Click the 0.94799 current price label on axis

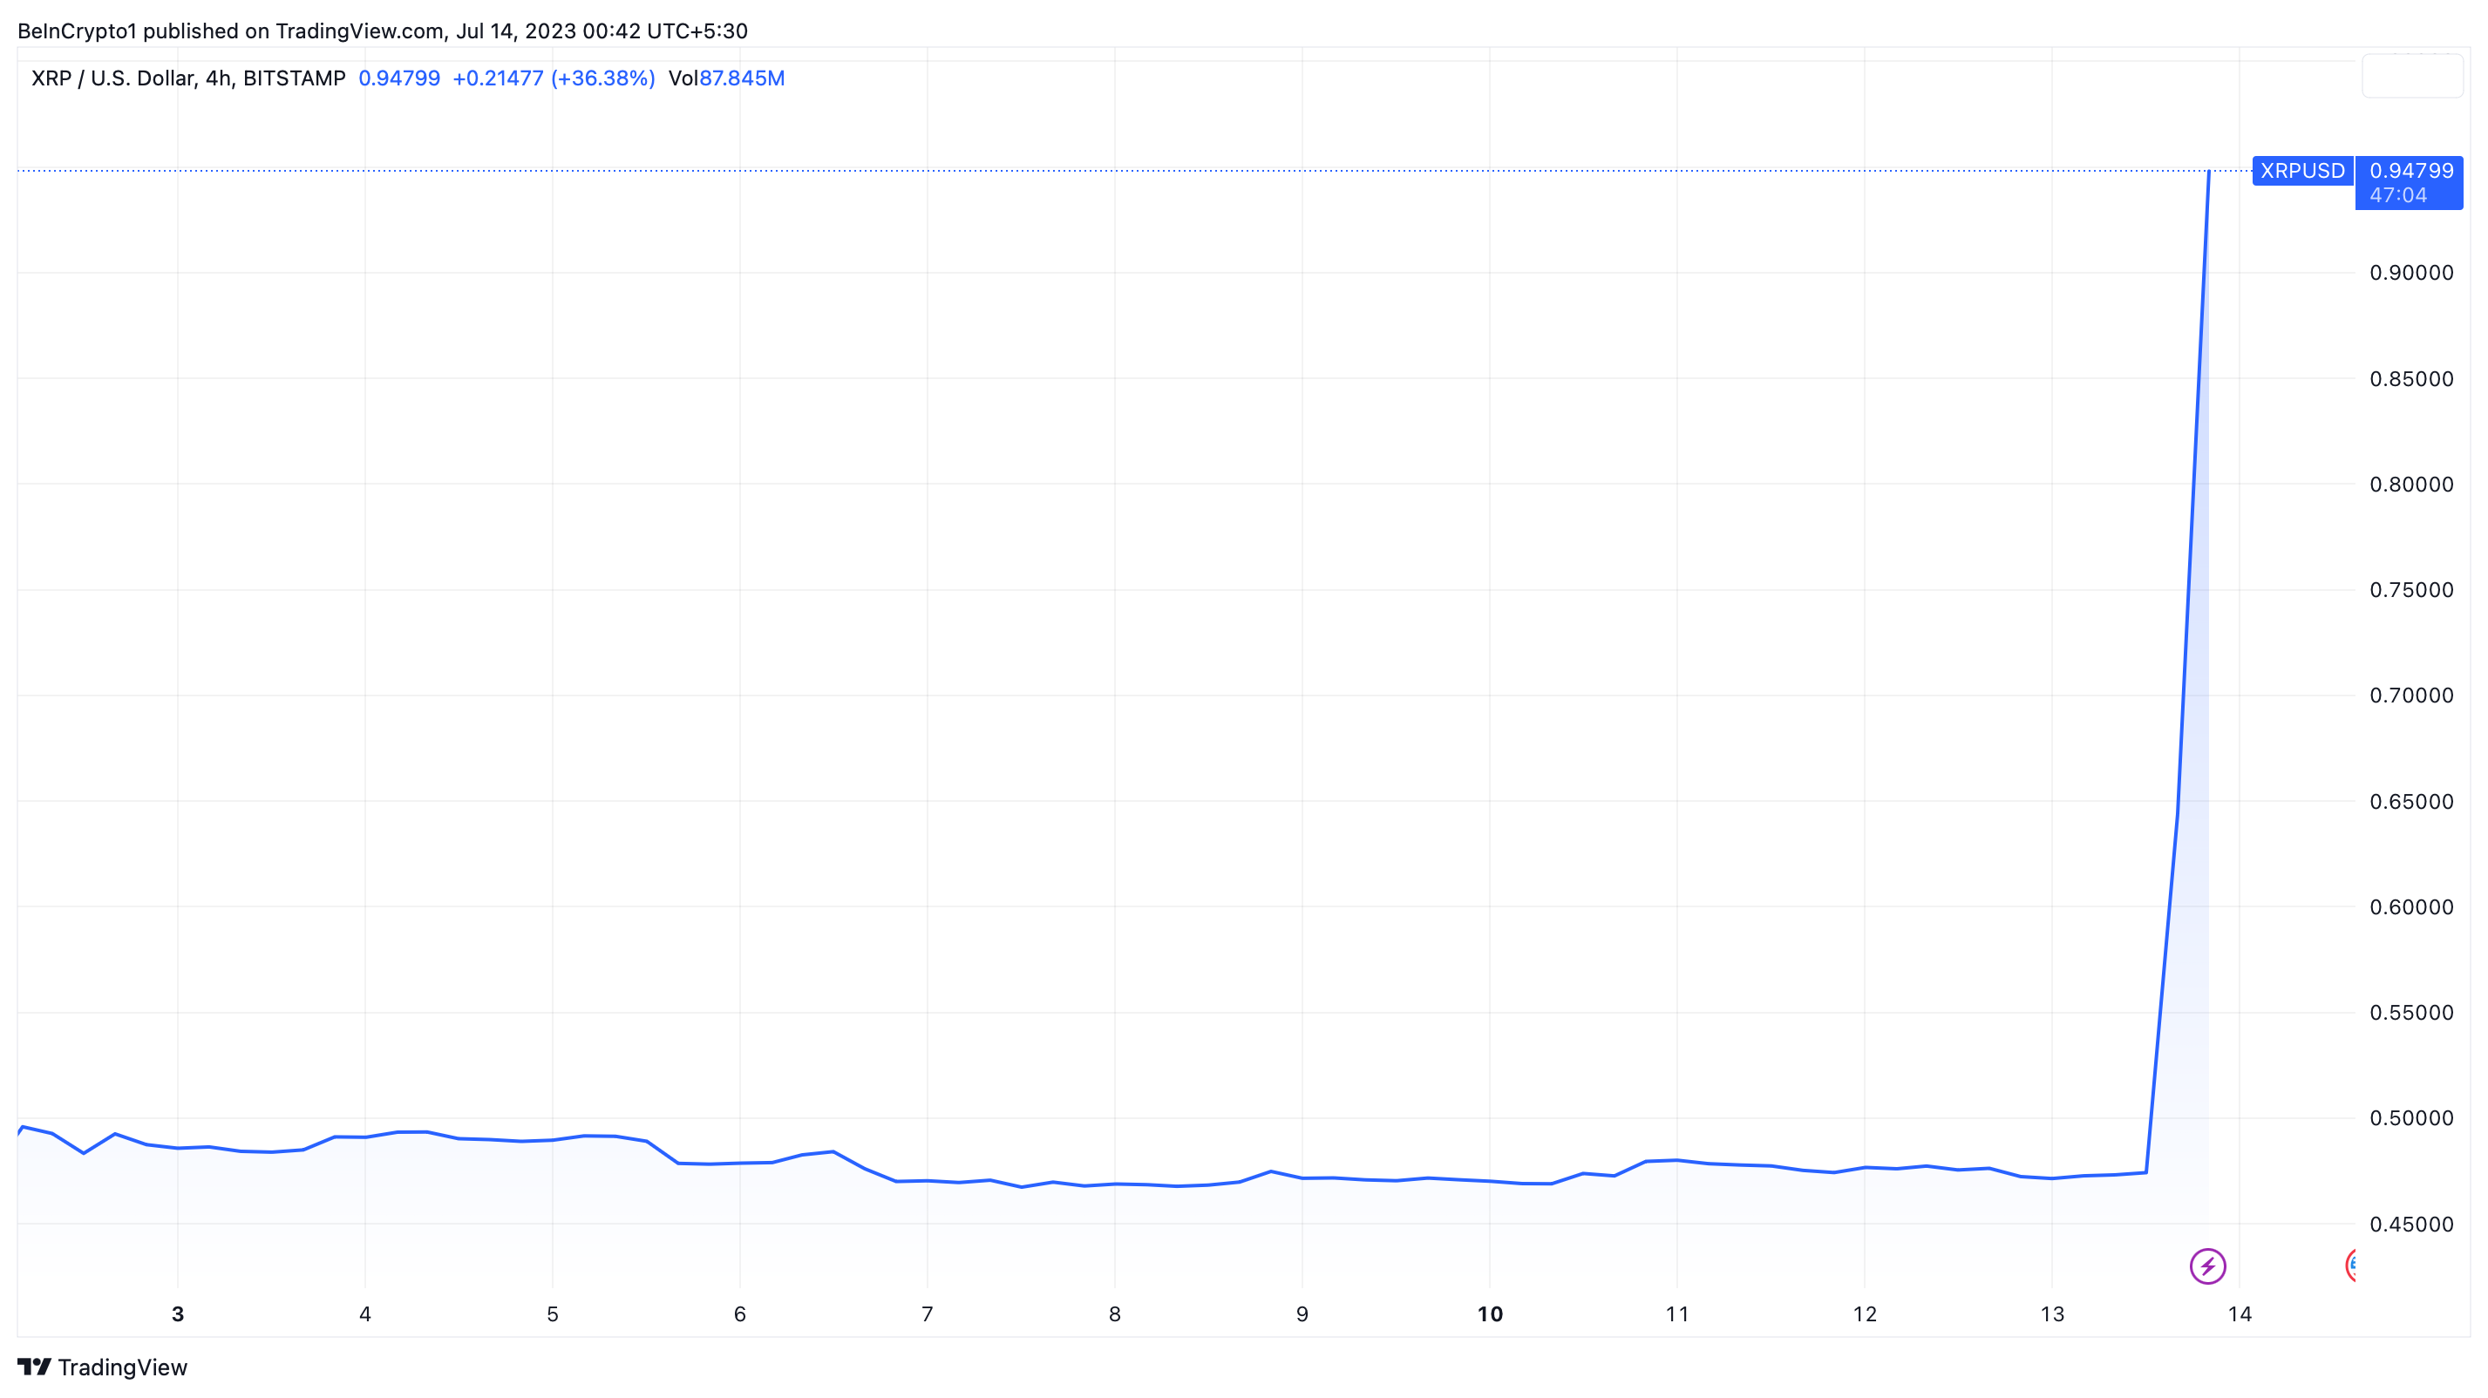(2410, 171)
